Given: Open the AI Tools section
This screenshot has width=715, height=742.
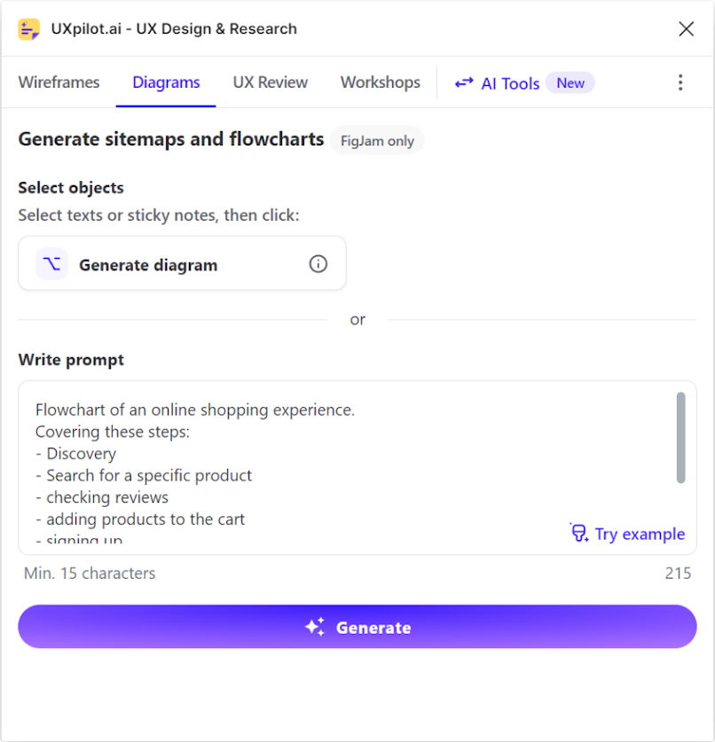Looking at the screenshot, I should click(x=510, y=83).
